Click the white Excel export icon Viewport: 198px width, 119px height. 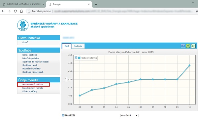pyautogui.click(x=193, y=46)
